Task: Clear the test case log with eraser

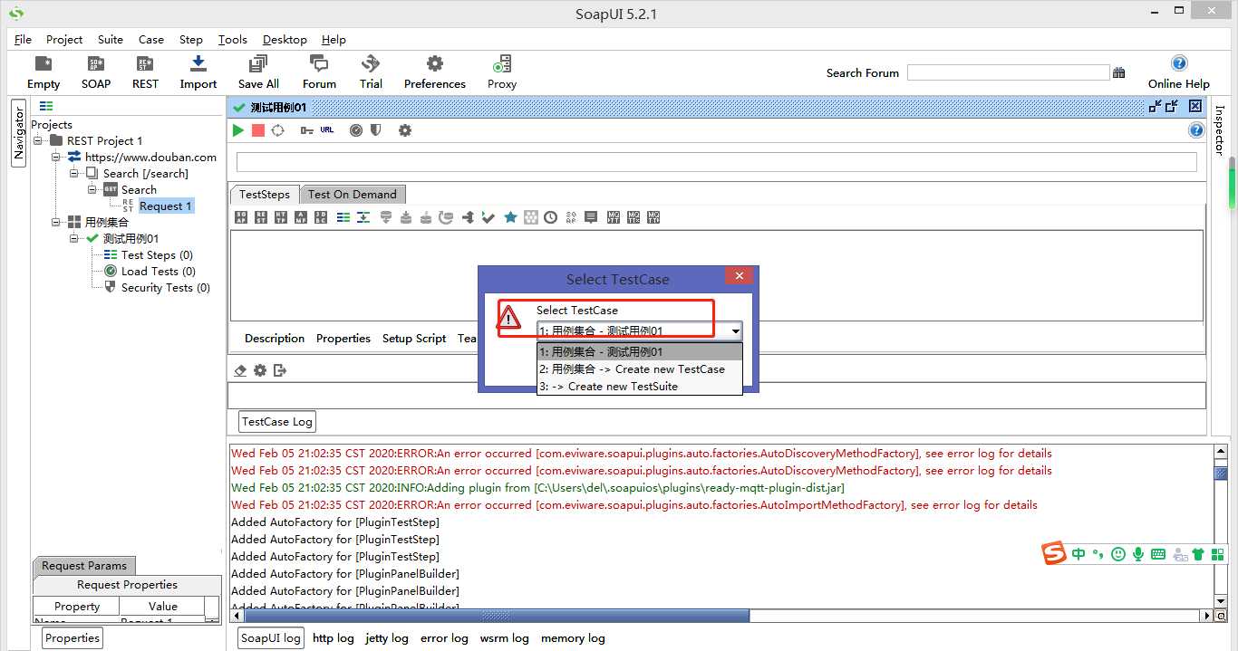Action: coord(240,370)
